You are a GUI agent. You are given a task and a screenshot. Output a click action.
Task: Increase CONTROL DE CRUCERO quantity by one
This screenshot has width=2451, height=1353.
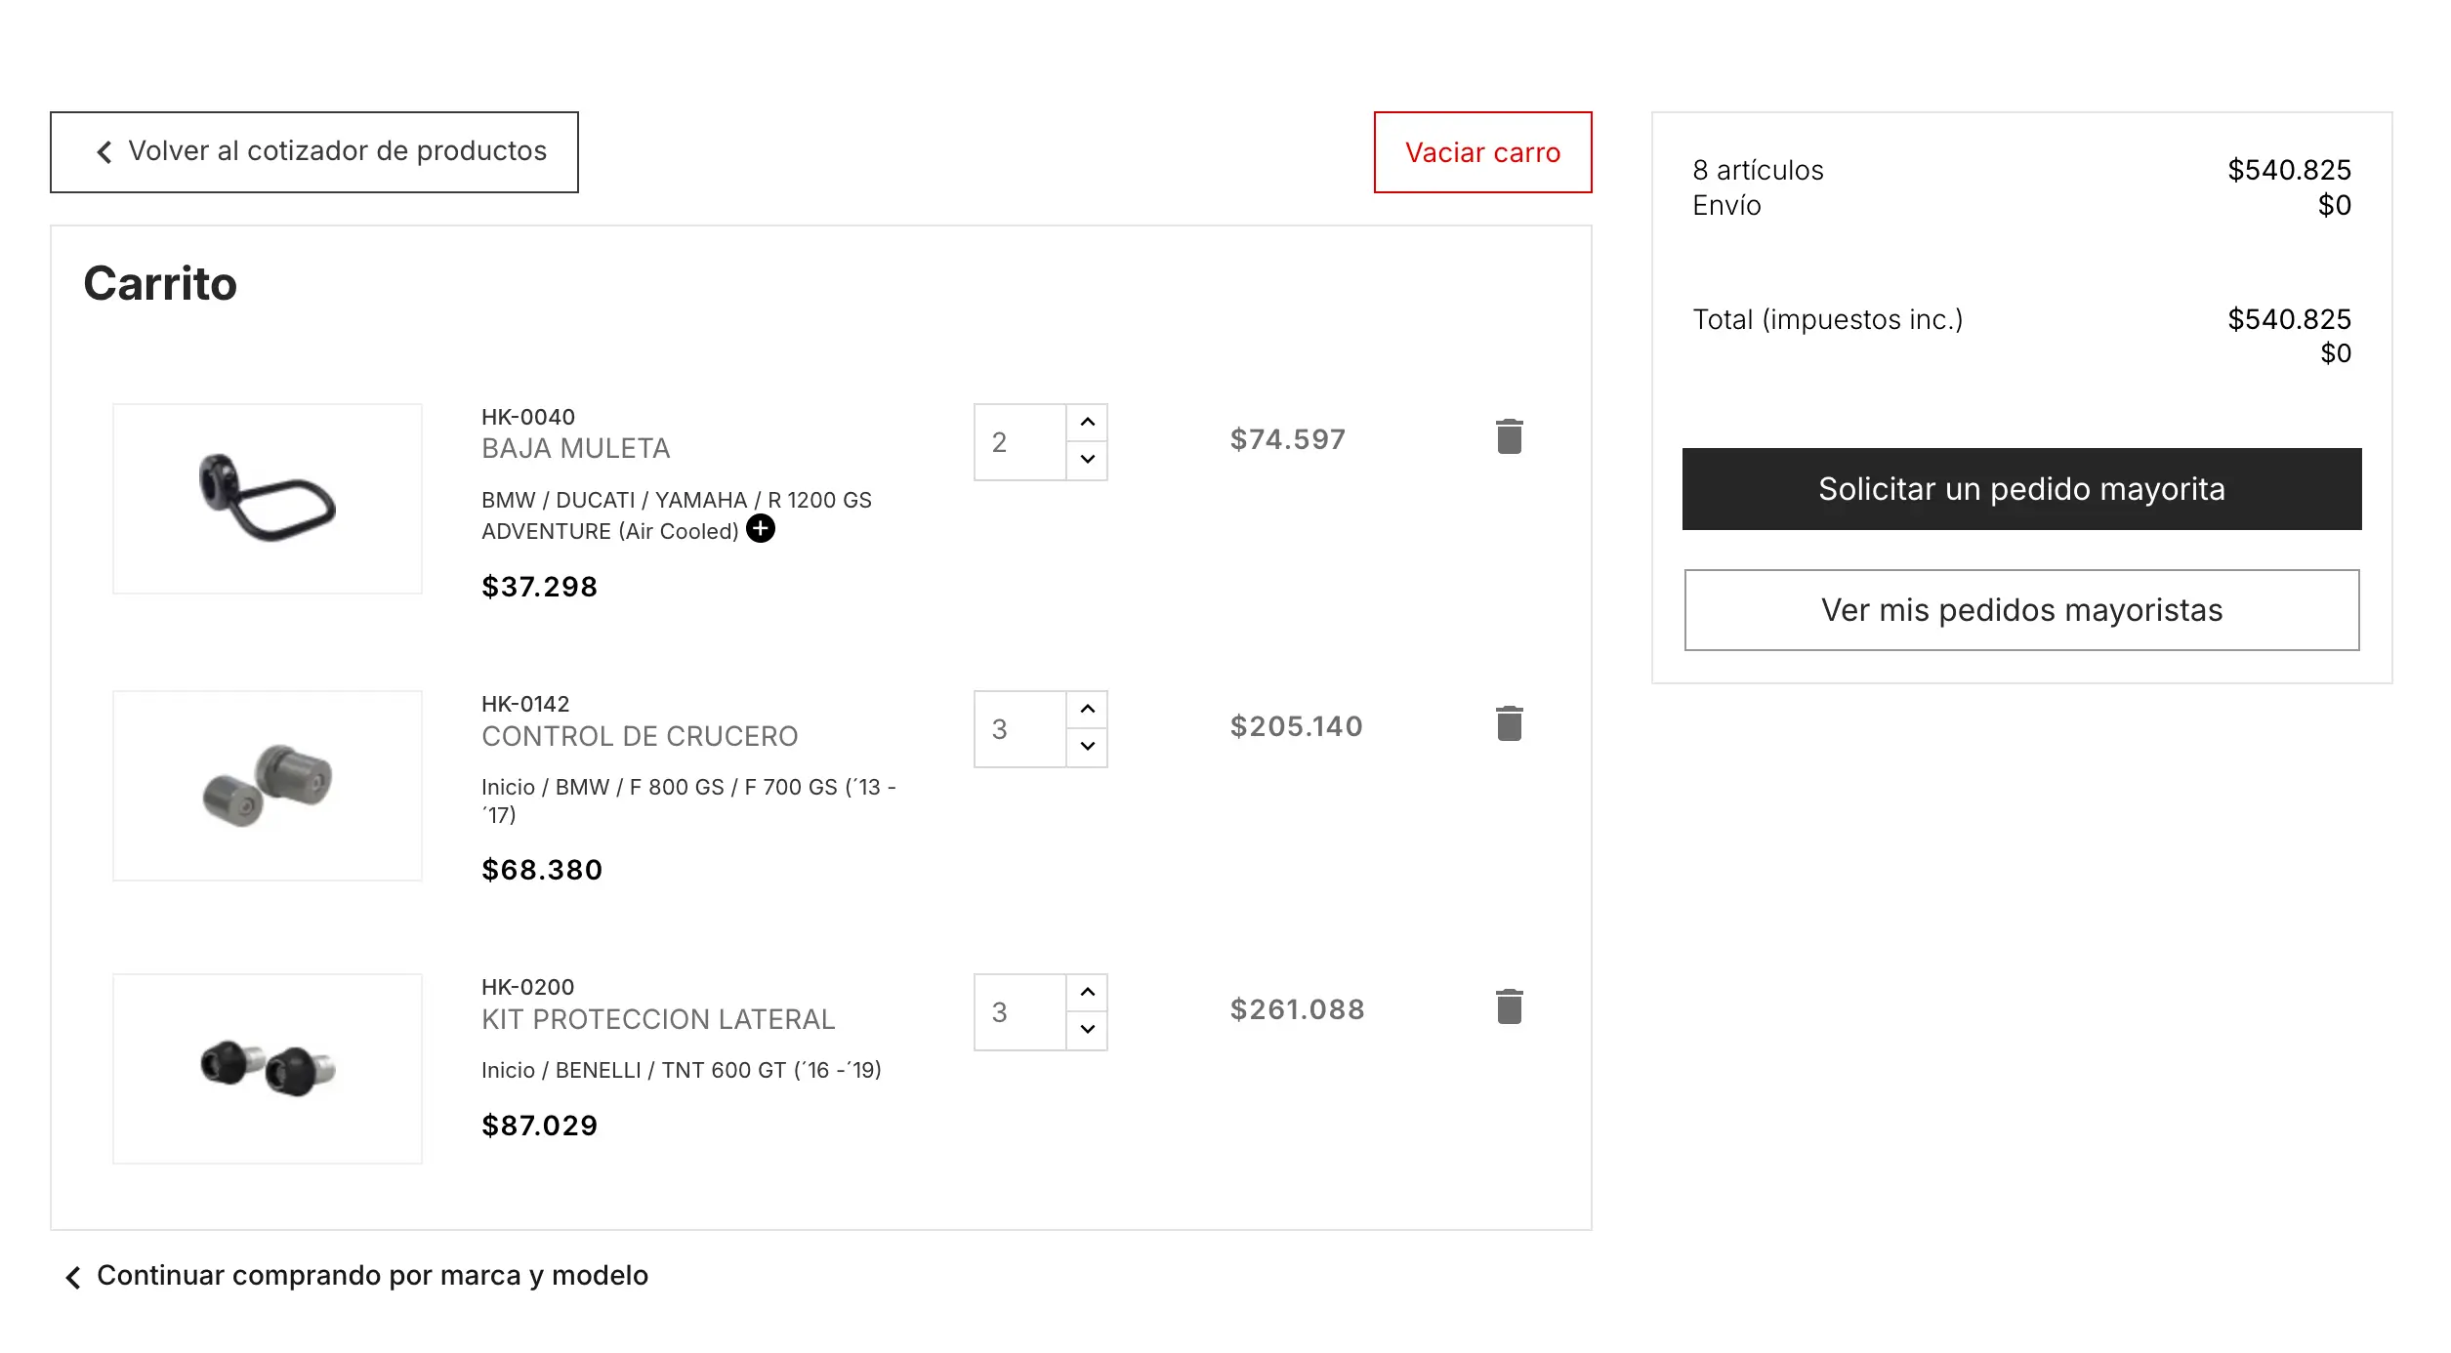[x=1087, y=710]
